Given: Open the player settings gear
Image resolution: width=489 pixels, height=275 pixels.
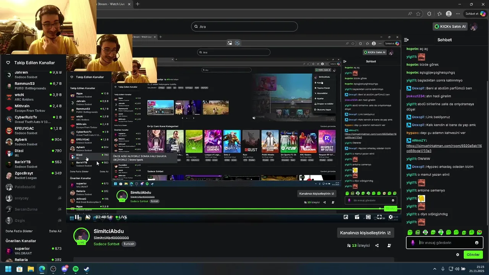Looking at the screenshot, I should 390,217.
